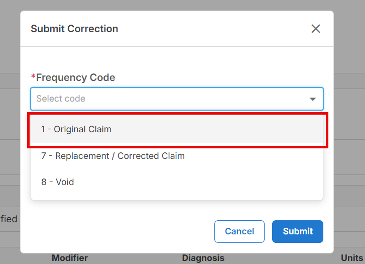Focus the Select code placeholder text
Screen dimensions: 365x264
(61, 99)
